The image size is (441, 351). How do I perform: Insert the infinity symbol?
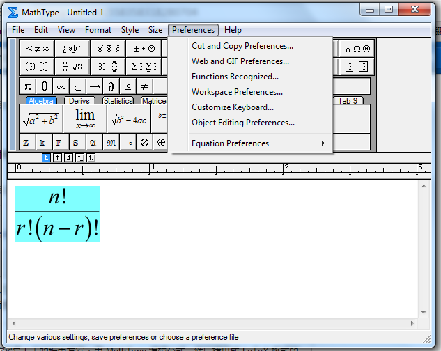point(61,86)
